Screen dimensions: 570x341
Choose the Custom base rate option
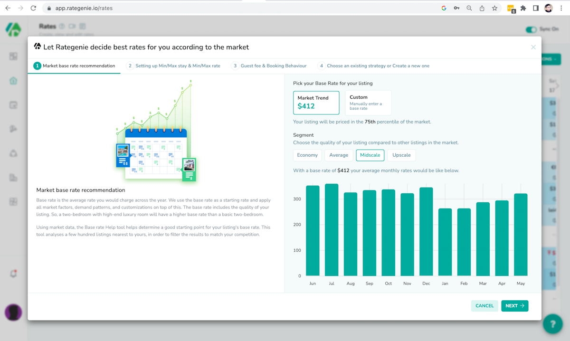(x=368, y=103)
